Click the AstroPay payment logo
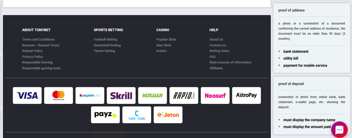The height and width of the screenshot is (138, 352). [x=246, y=96]
